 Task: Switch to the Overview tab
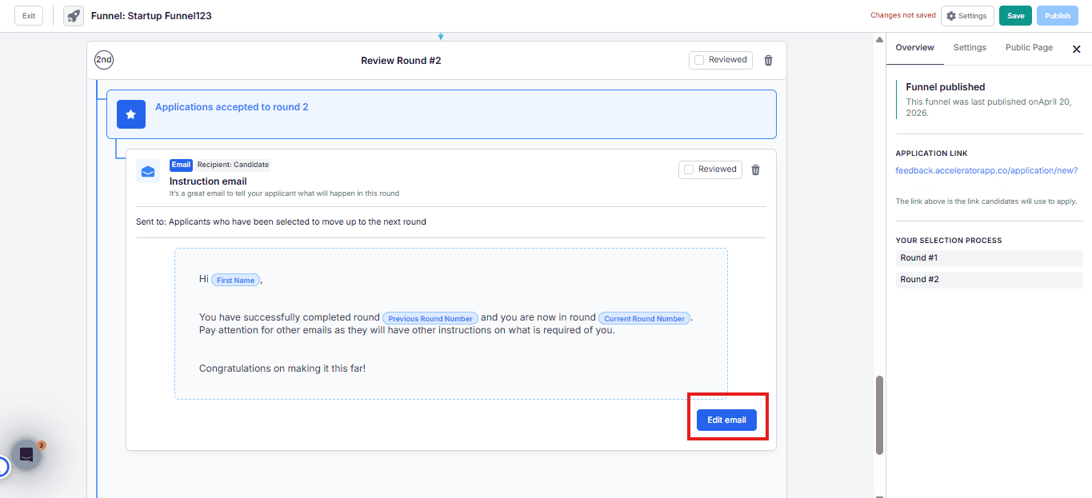pos(914,48)
